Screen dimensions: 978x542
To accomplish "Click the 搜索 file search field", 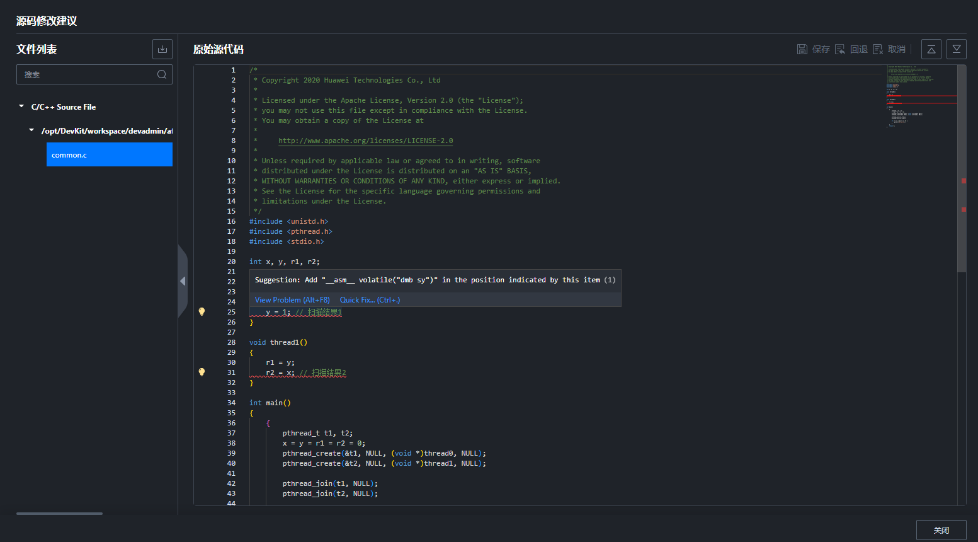I will 94,74.
